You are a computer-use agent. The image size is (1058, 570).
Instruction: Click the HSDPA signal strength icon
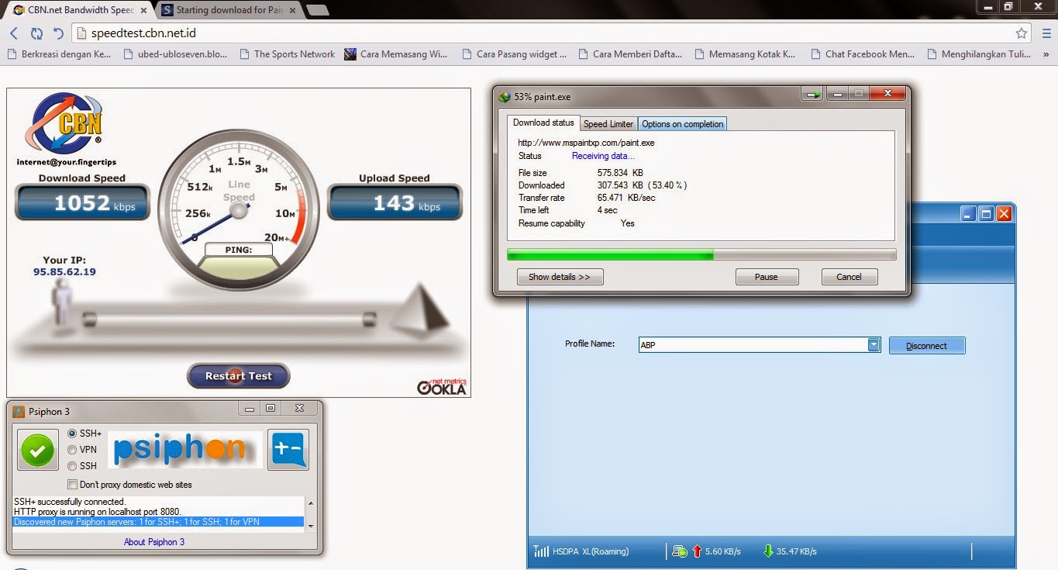(540, 551)
